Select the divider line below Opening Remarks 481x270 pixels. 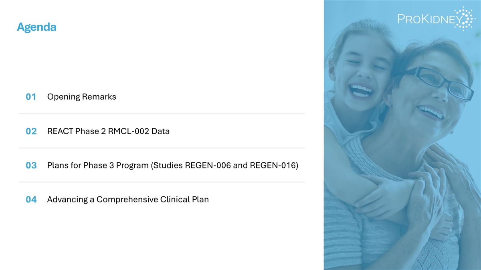point(162,114)
